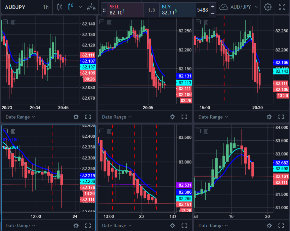Toggle the flag on the top-left chart
Image resolution: width=290 pixels, height=231 pixels.
click(13, 22)
